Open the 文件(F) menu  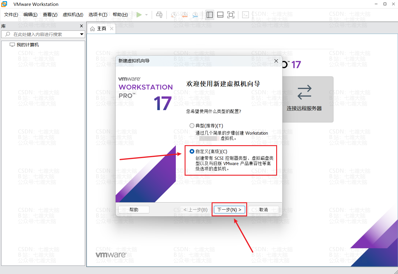[x=11, y=15]
